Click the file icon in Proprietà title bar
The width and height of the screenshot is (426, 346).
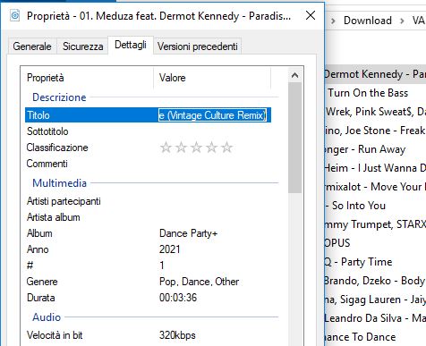pyautogui.click(x=15, y=15)
